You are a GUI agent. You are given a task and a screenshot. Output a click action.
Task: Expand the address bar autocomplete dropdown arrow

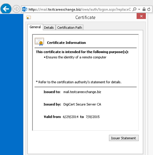[139, 9]
